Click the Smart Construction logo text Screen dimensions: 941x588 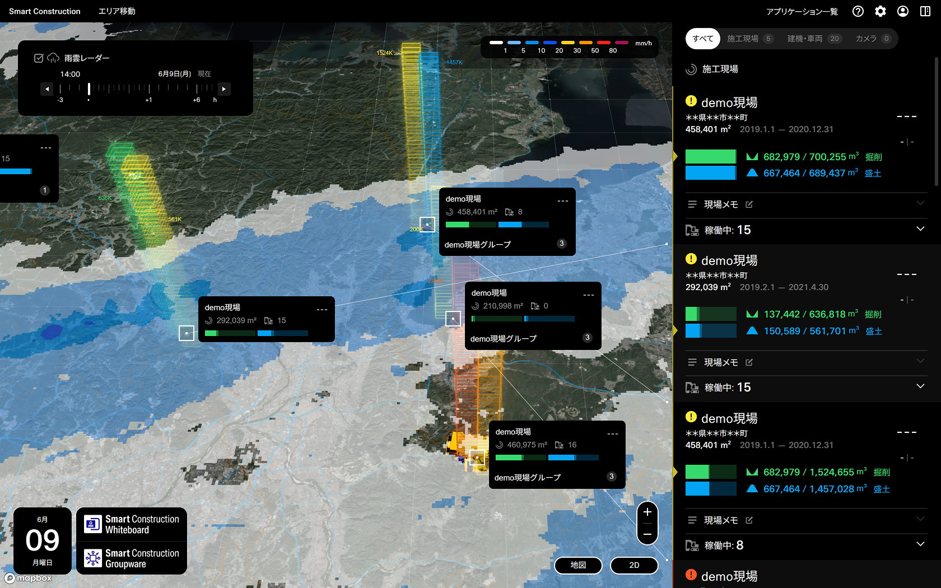pos(45,11)
